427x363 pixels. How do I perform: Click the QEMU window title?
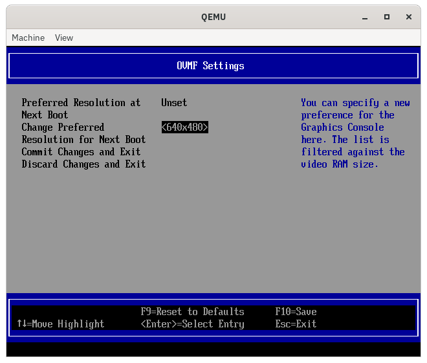213,17
